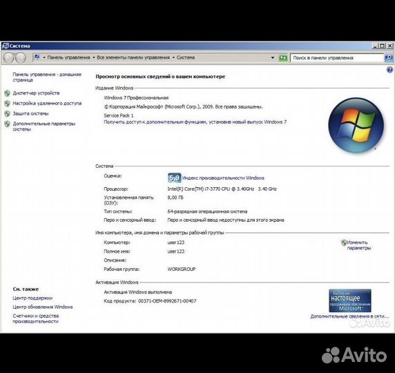The width and height of the screenshot is (395, 373).
Task: Click the computer icon in the address bar
Action: tap(37, 57)
